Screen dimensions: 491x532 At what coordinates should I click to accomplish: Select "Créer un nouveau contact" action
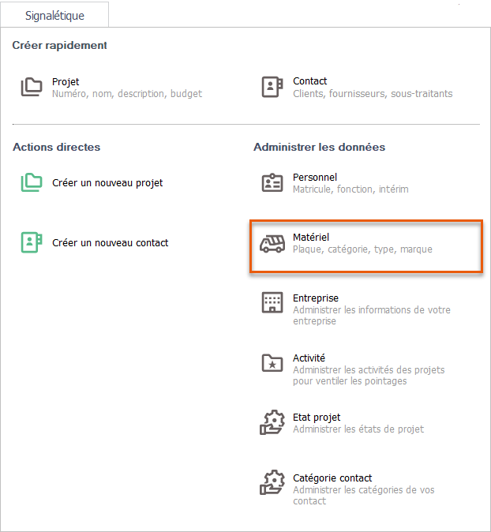click(110, 243)
